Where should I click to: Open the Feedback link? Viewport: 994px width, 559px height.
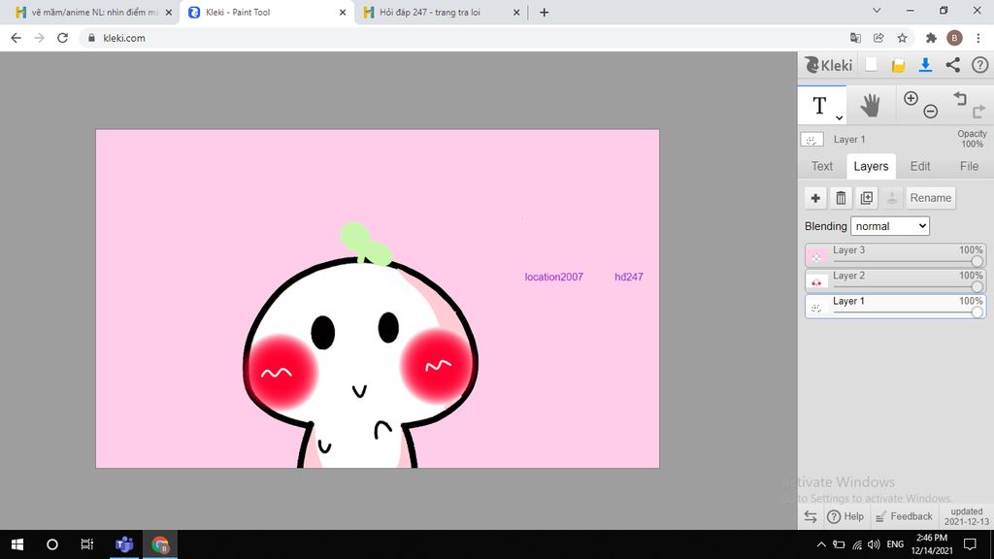[x=904, y=516]
